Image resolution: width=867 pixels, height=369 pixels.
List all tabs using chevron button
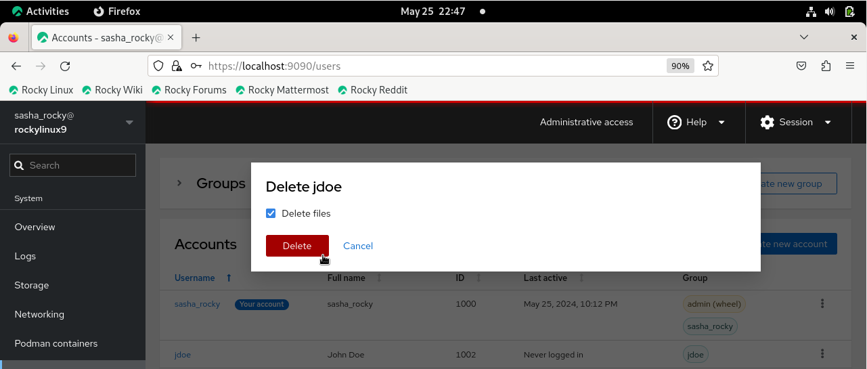(x=803, y=37)
